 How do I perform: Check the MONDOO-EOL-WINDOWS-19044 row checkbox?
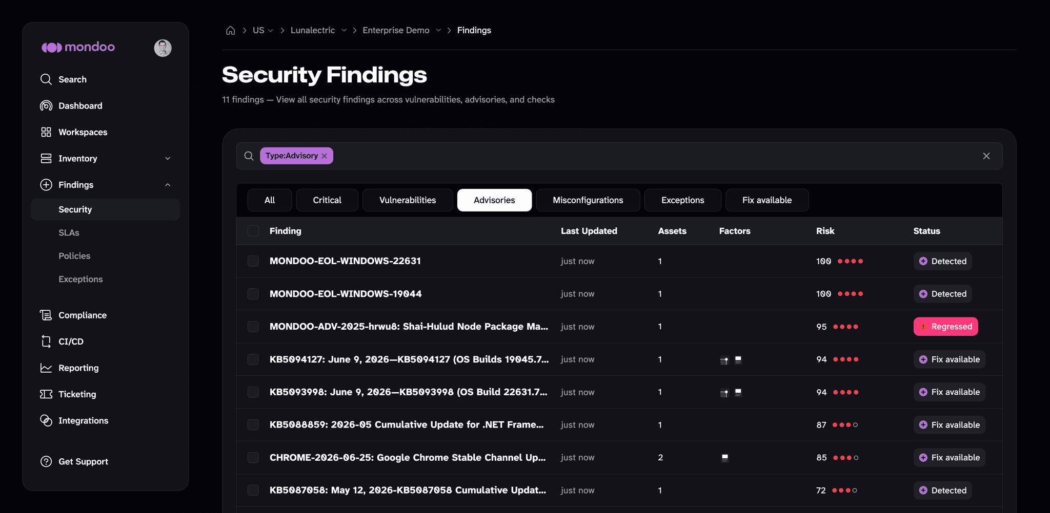tap(253, 294)
